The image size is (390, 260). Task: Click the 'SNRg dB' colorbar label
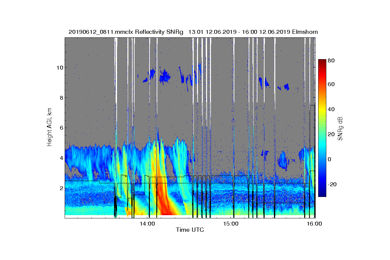[x=340, y=129]
